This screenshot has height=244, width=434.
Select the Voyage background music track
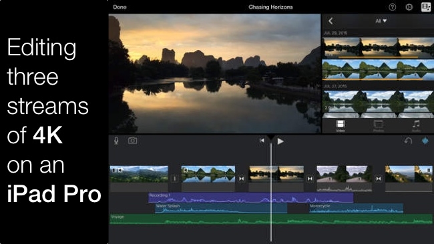tap(270, 219)
